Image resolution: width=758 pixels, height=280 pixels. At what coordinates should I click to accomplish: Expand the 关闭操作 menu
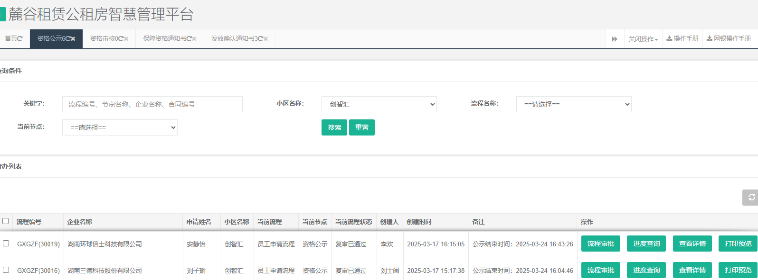643,39
